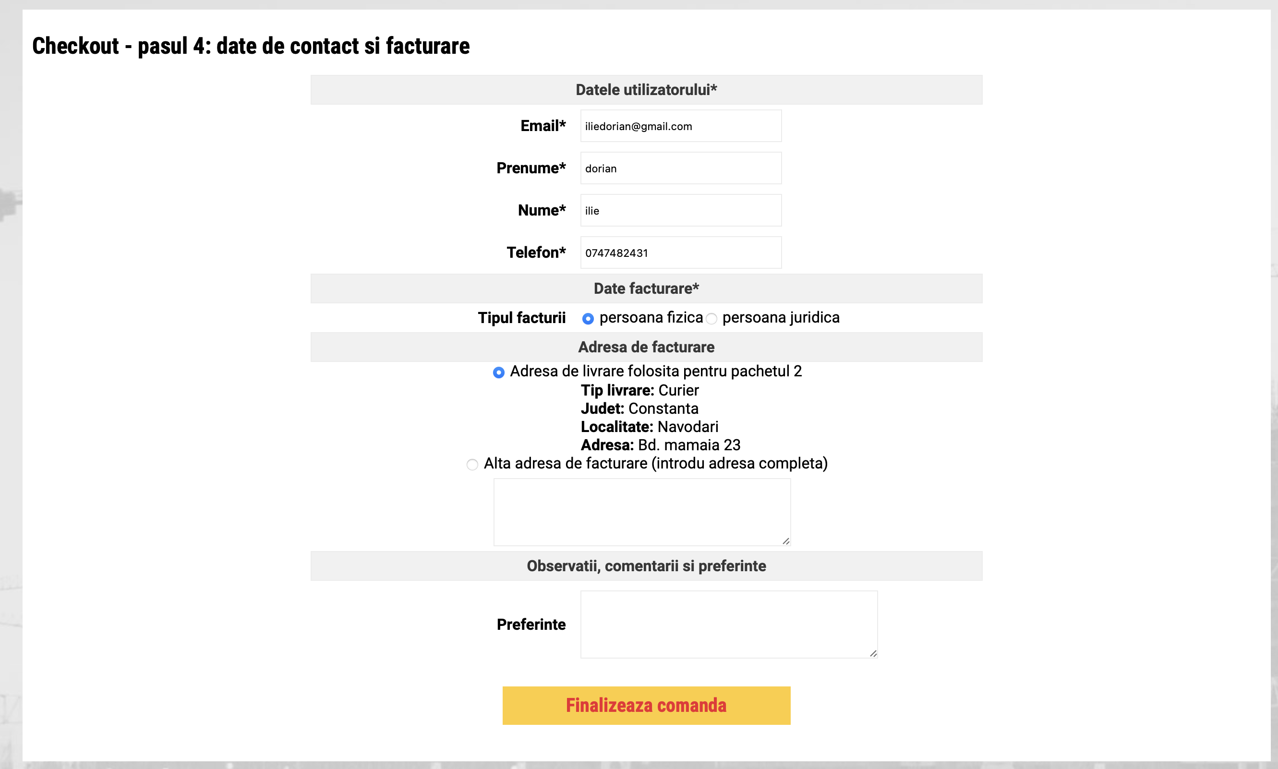
Task: Click resize handle of billing address textarea
Action: pyautogui.click(x=785, y=541)
